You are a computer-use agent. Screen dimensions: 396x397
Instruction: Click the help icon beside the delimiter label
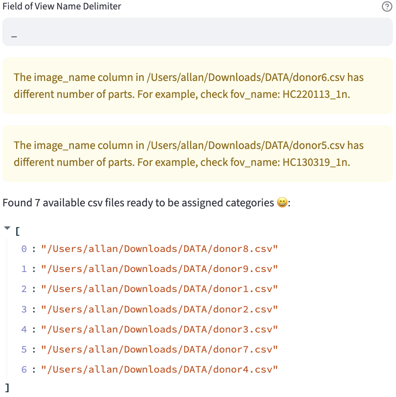point(387,7)
